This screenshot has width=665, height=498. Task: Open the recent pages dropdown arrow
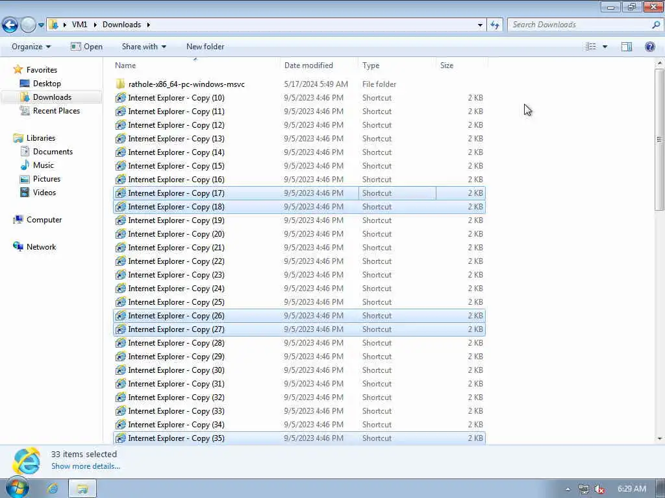point(41,25)
